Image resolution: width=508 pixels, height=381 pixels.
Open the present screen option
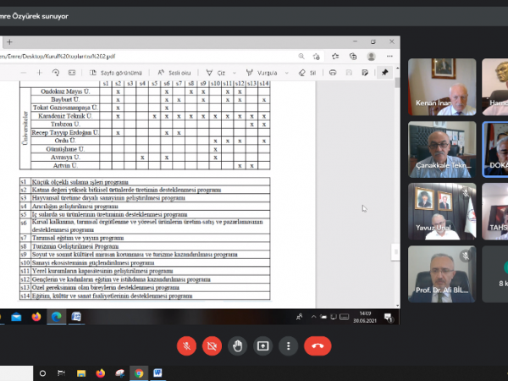[x=262, y=346]
